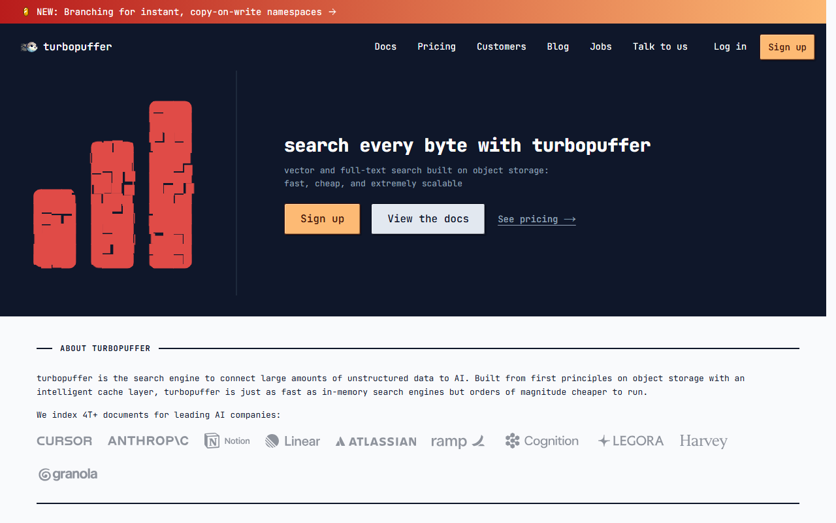Click the announcement banner emoji icon
Image resolution: width=836 pixels, height=523 pixels.
click(26, 12)
